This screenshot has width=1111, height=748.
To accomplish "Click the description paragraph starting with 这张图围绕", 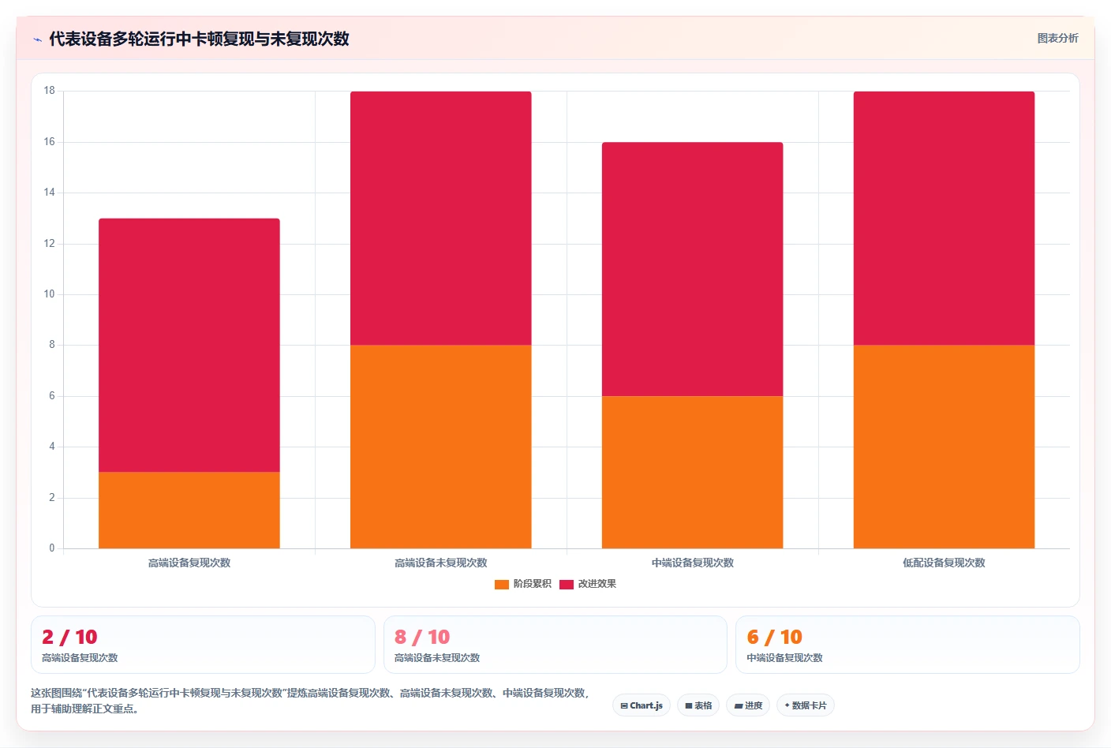I will tap(310, 701).
